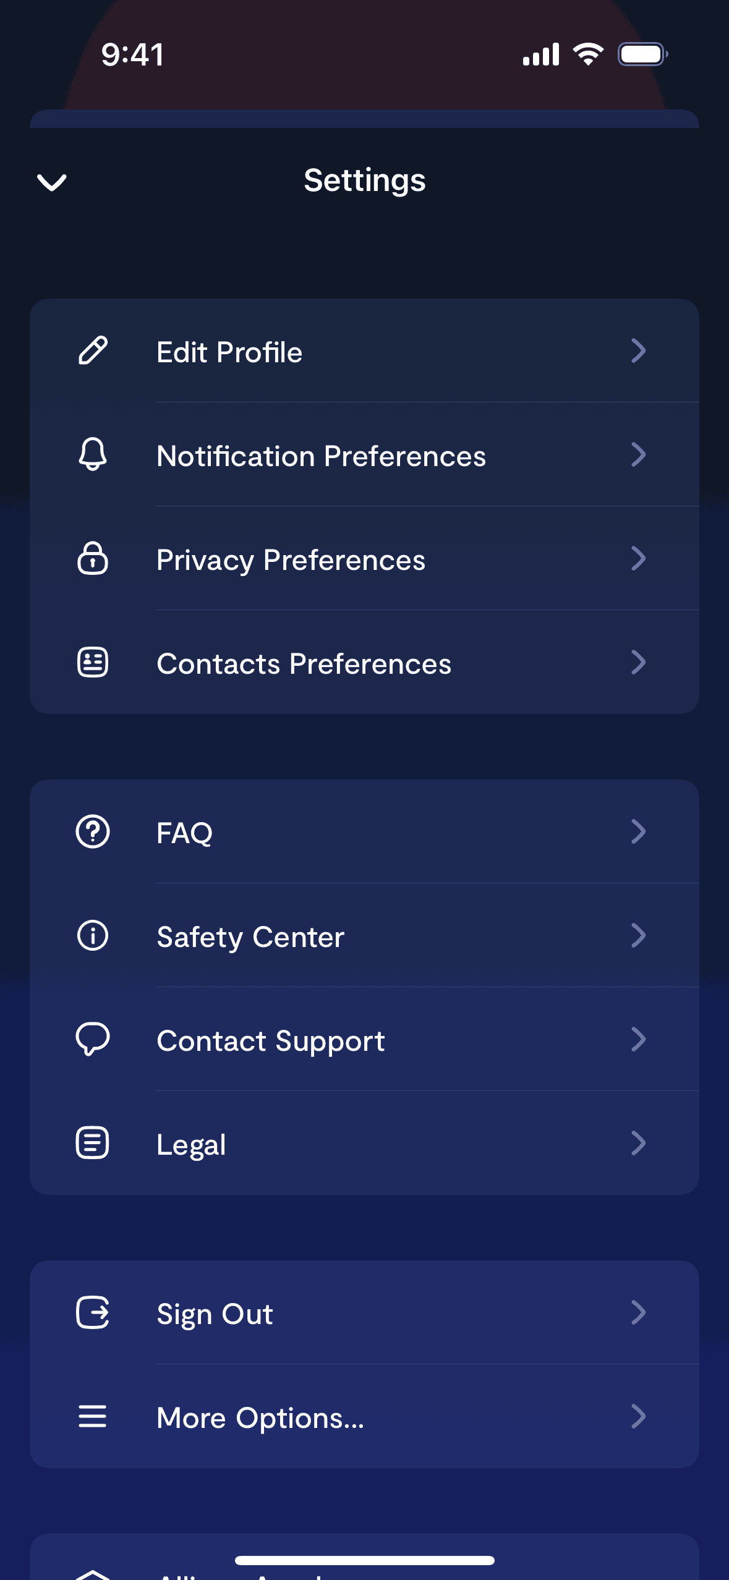The image size is (729, 1580).
Task: Tap the Safety Center info icon
Action: pos(93,935)
